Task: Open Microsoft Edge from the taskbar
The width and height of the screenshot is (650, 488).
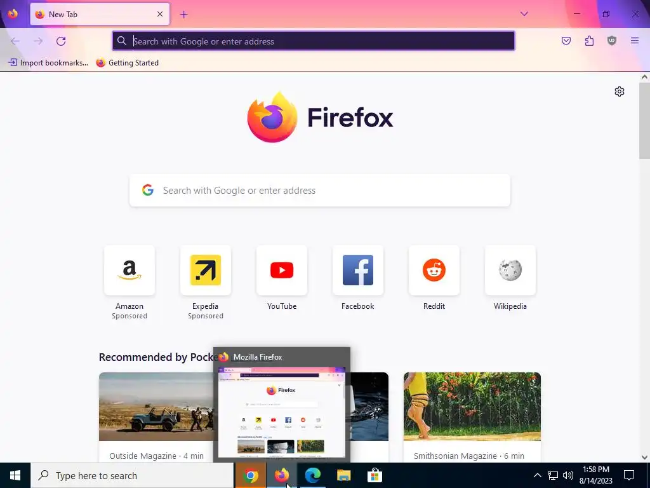Action: [x=312, y=475]
